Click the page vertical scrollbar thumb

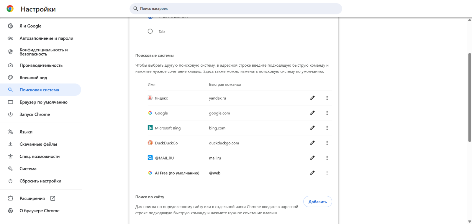469,97
